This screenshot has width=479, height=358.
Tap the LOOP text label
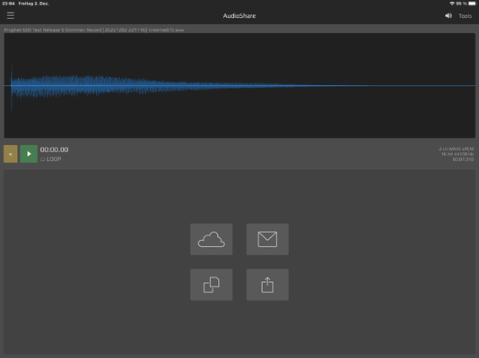(x=54, y=159)
